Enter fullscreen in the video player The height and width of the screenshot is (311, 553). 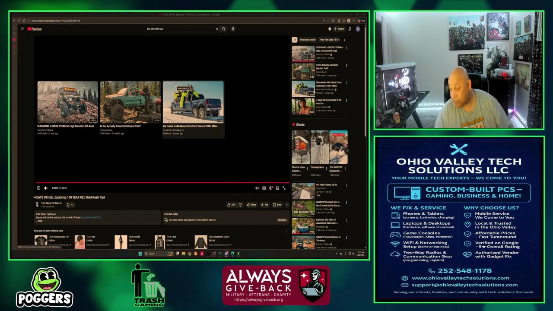pos(284,188)
